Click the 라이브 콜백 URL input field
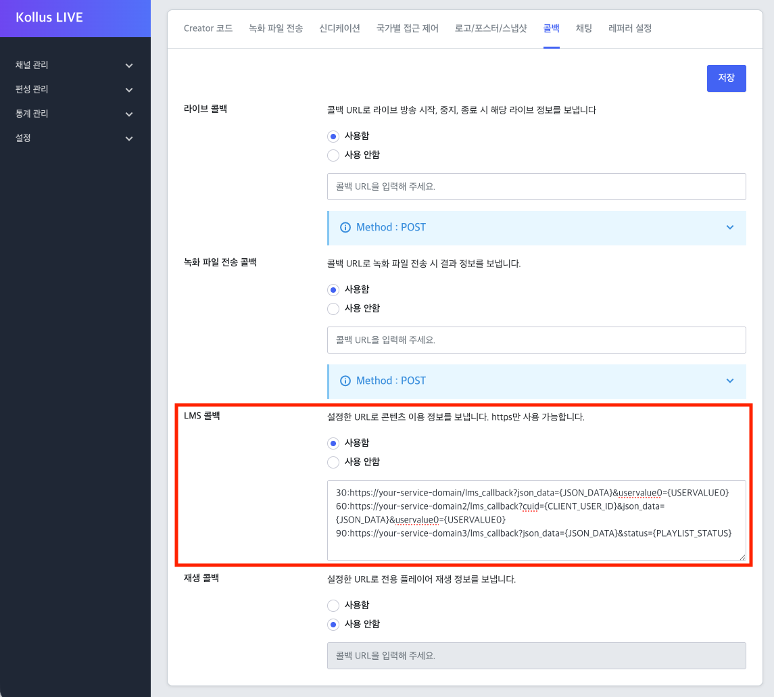 [536, 187]
